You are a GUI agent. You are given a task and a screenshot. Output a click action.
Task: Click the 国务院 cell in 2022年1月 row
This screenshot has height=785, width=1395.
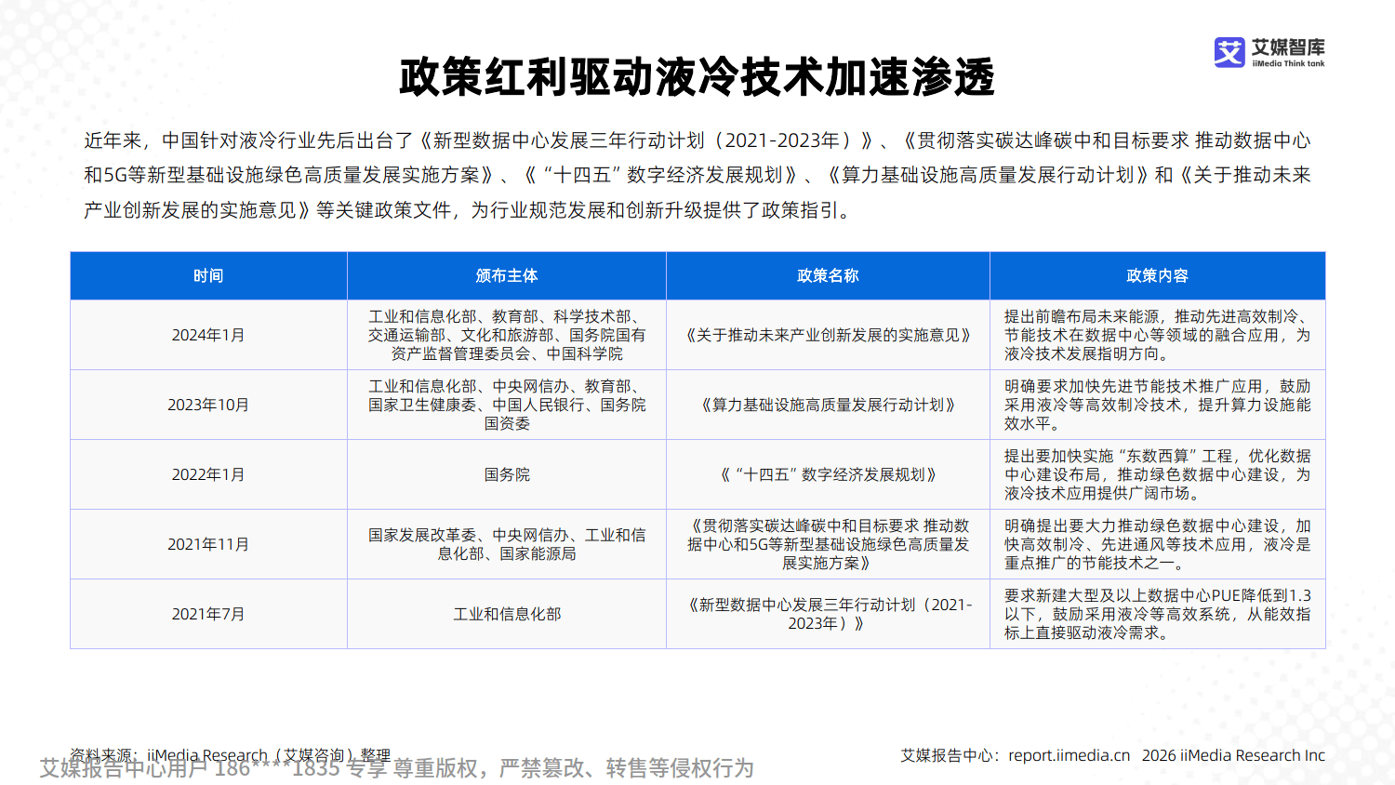506,473
